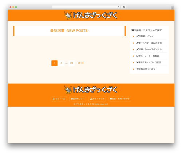
Task: Click the pencil icon beside シャープペンシル
Action: point(138,50)
